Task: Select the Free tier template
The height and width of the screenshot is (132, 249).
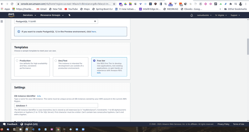Action: coord(109,67)
